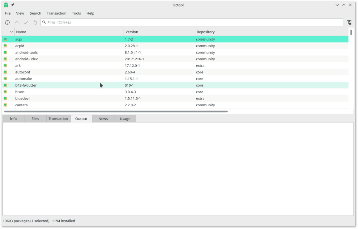This screenshot has width=358, height=229.
Task: Select the autoconf package name
Action: point(23,72)
